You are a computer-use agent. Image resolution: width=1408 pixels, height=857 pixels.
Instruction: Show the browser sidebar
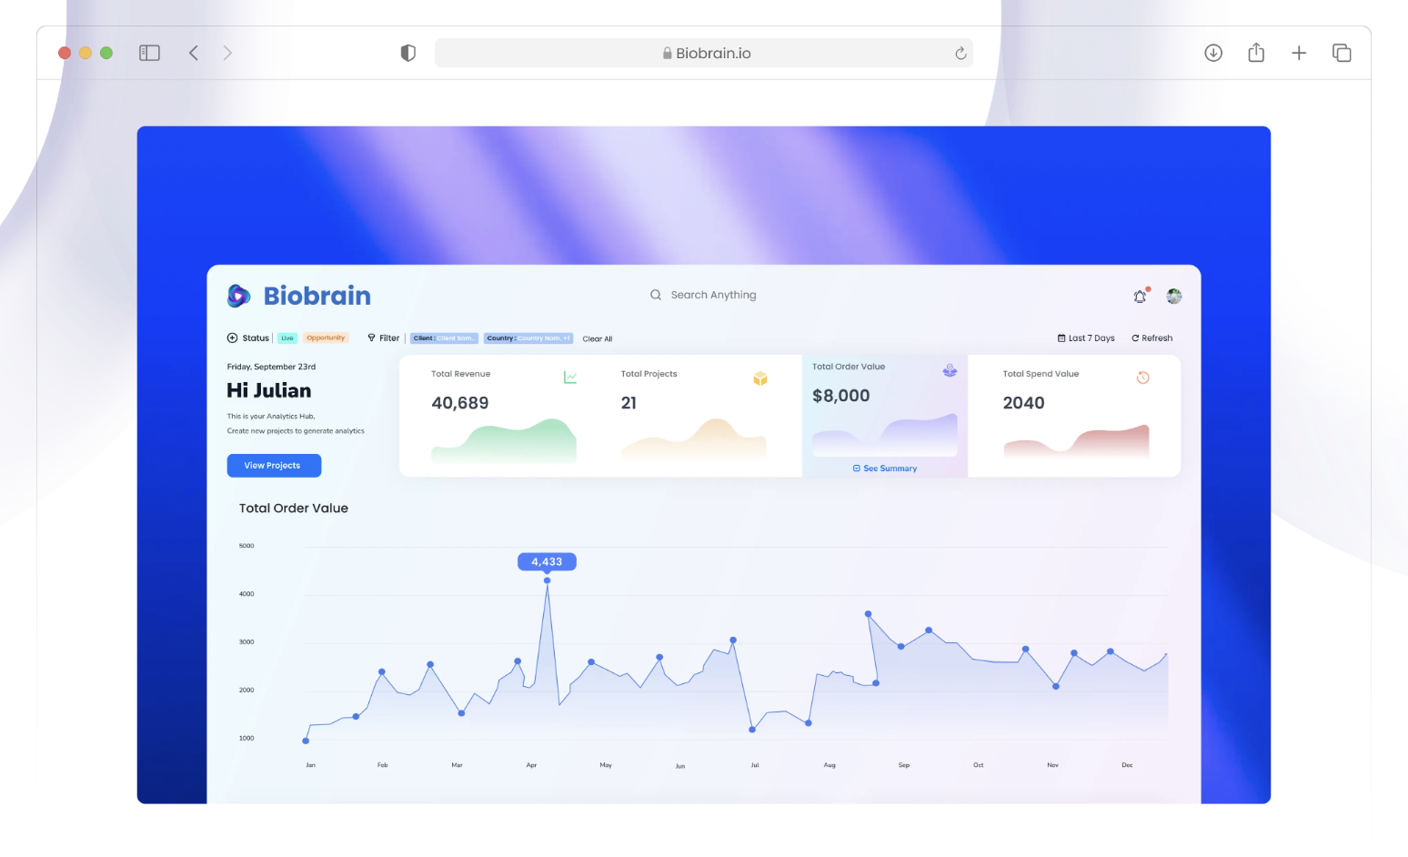[x=149, y=53]
